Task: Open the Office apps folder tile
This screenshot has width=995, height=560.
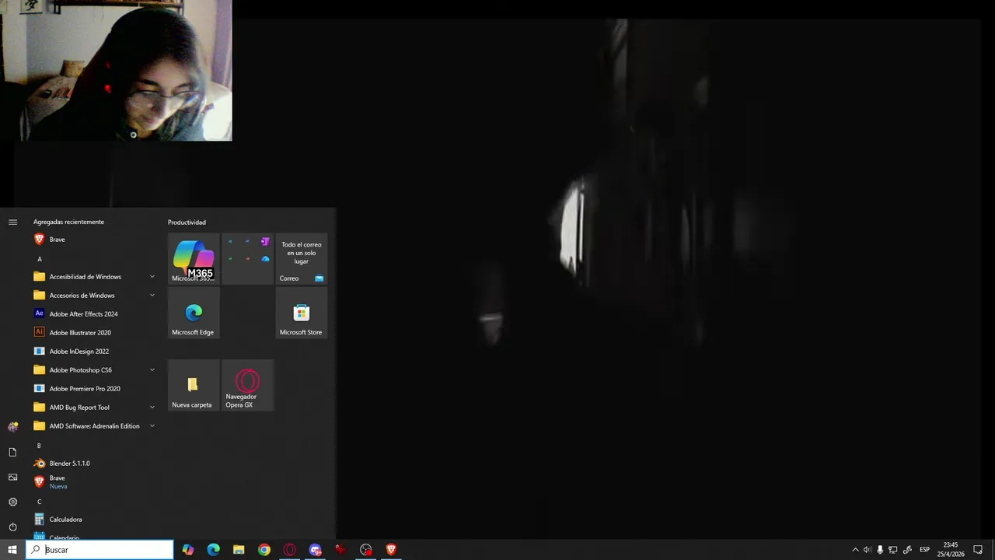Action: (247, 259)
